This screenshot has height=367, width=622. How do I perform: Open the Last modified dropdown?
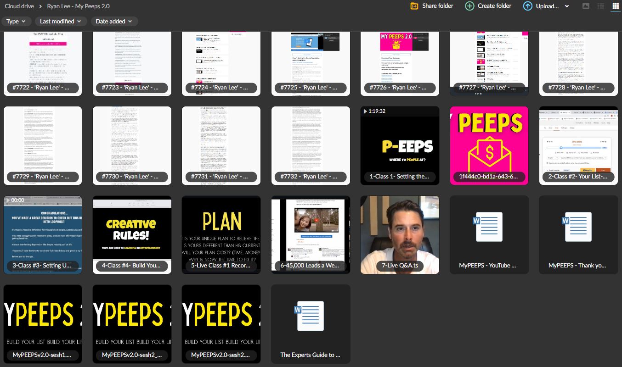[x=60, y=21]
